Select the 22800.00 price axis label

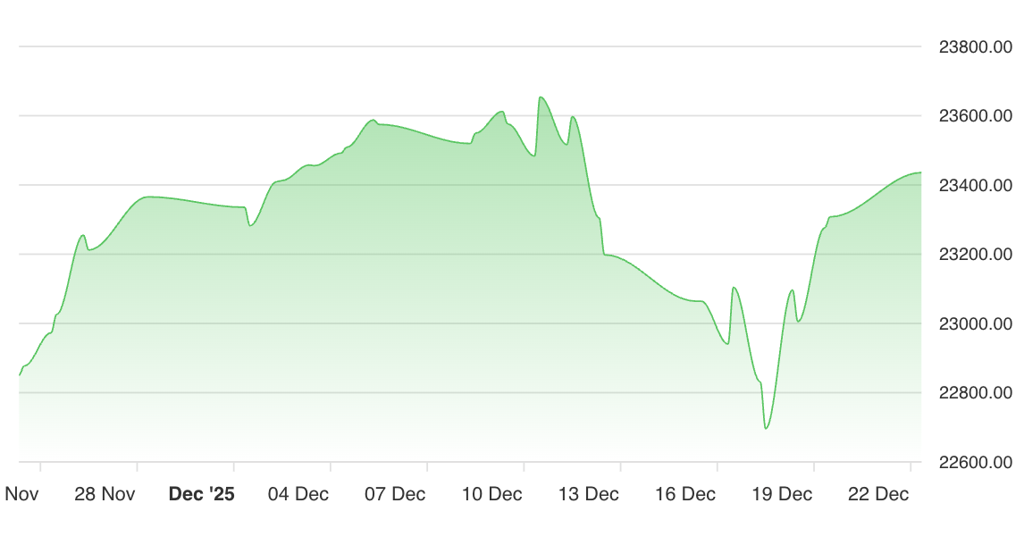pos(975,393)
